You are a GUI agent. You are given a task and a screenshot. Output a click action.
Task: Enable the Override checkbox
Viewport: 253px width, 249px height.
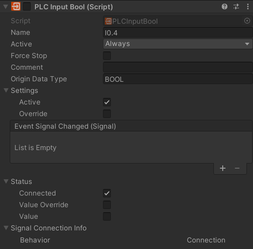[x=107, y=114]
